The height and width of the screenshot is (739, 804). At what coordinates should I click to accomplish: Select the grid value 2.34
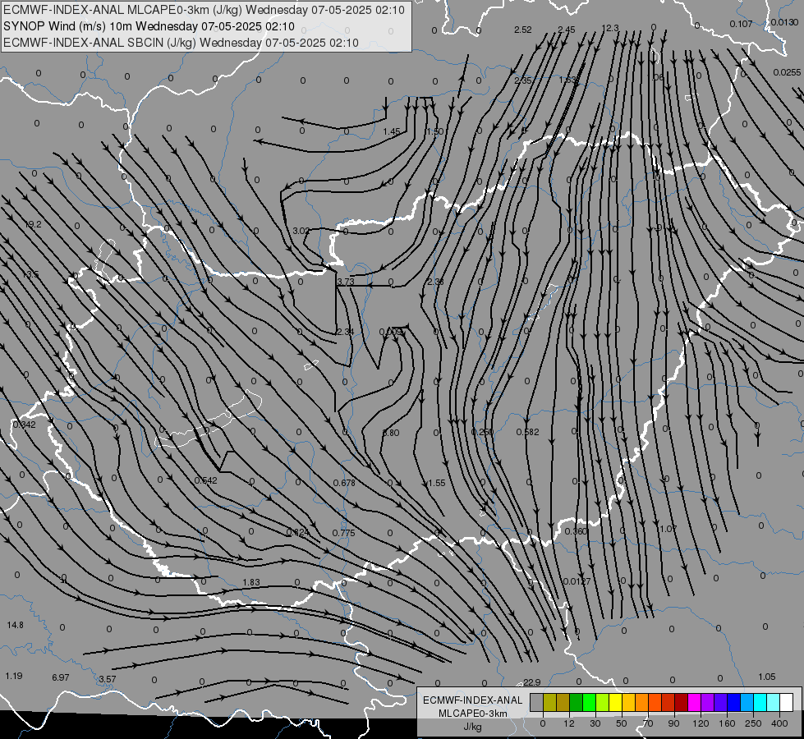coord(345,332)
